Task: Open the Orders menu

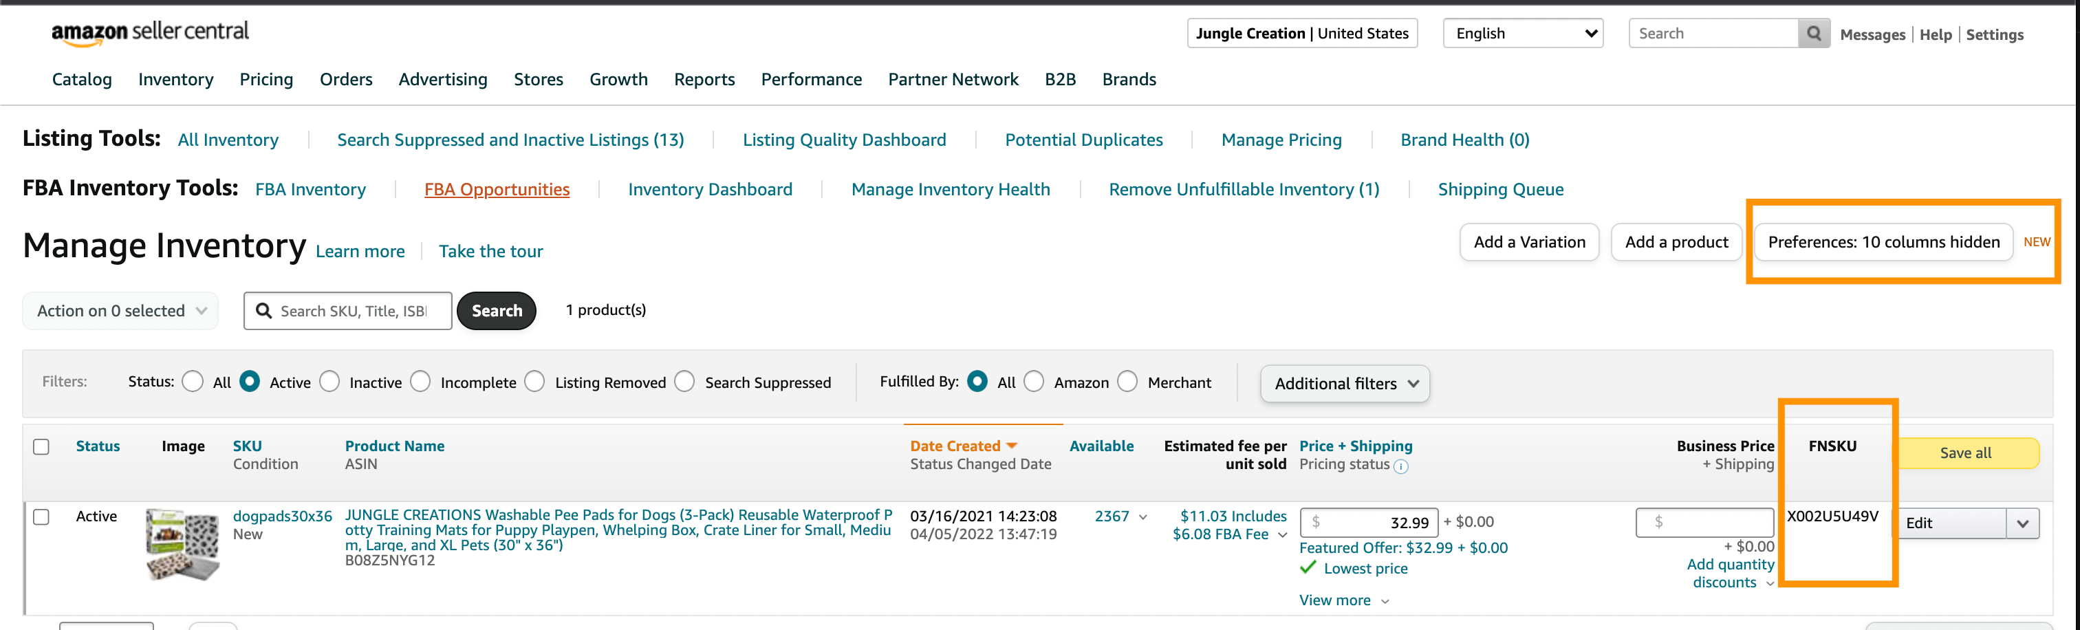Action: [347, 79]
